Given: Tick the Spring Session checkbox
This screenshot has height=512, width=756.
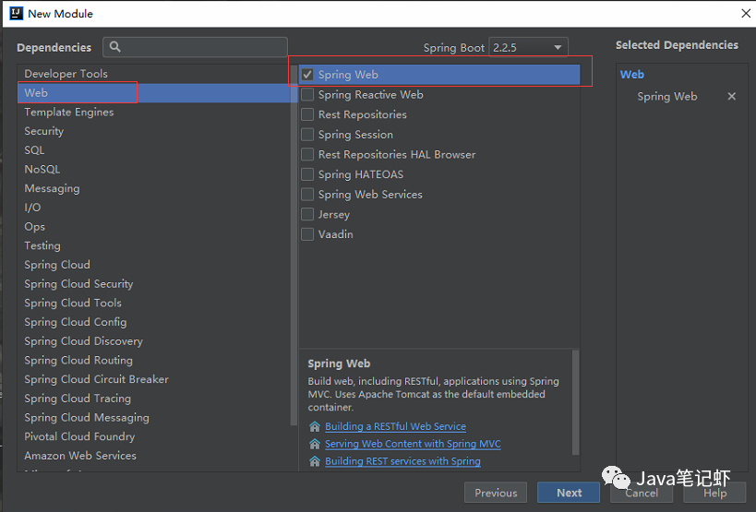Looking at the screenshot, I should [x=307, y=135].
